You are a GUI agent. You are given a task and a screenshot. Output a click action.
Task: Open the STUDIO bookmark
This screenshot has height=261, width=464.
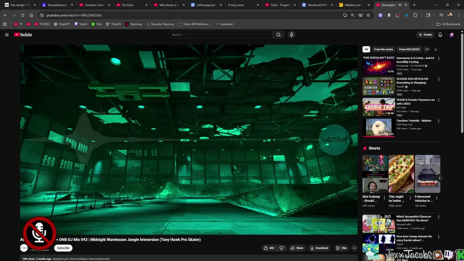point(42,24)
